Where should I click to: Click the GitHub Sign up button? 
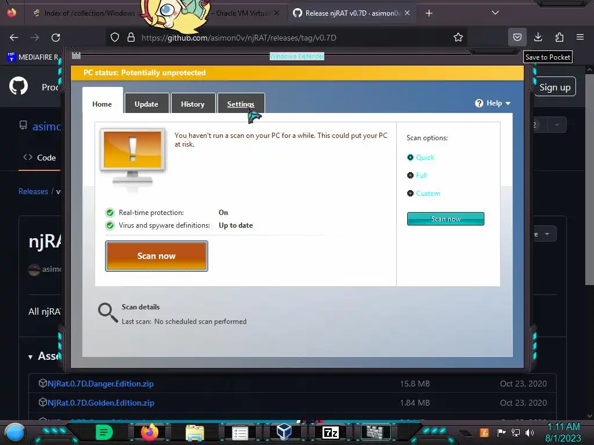[x=555, y=87]
